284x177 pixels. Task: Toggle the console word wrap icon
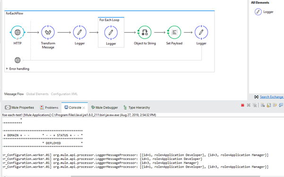pyautogui.click(x=275, y=105)
